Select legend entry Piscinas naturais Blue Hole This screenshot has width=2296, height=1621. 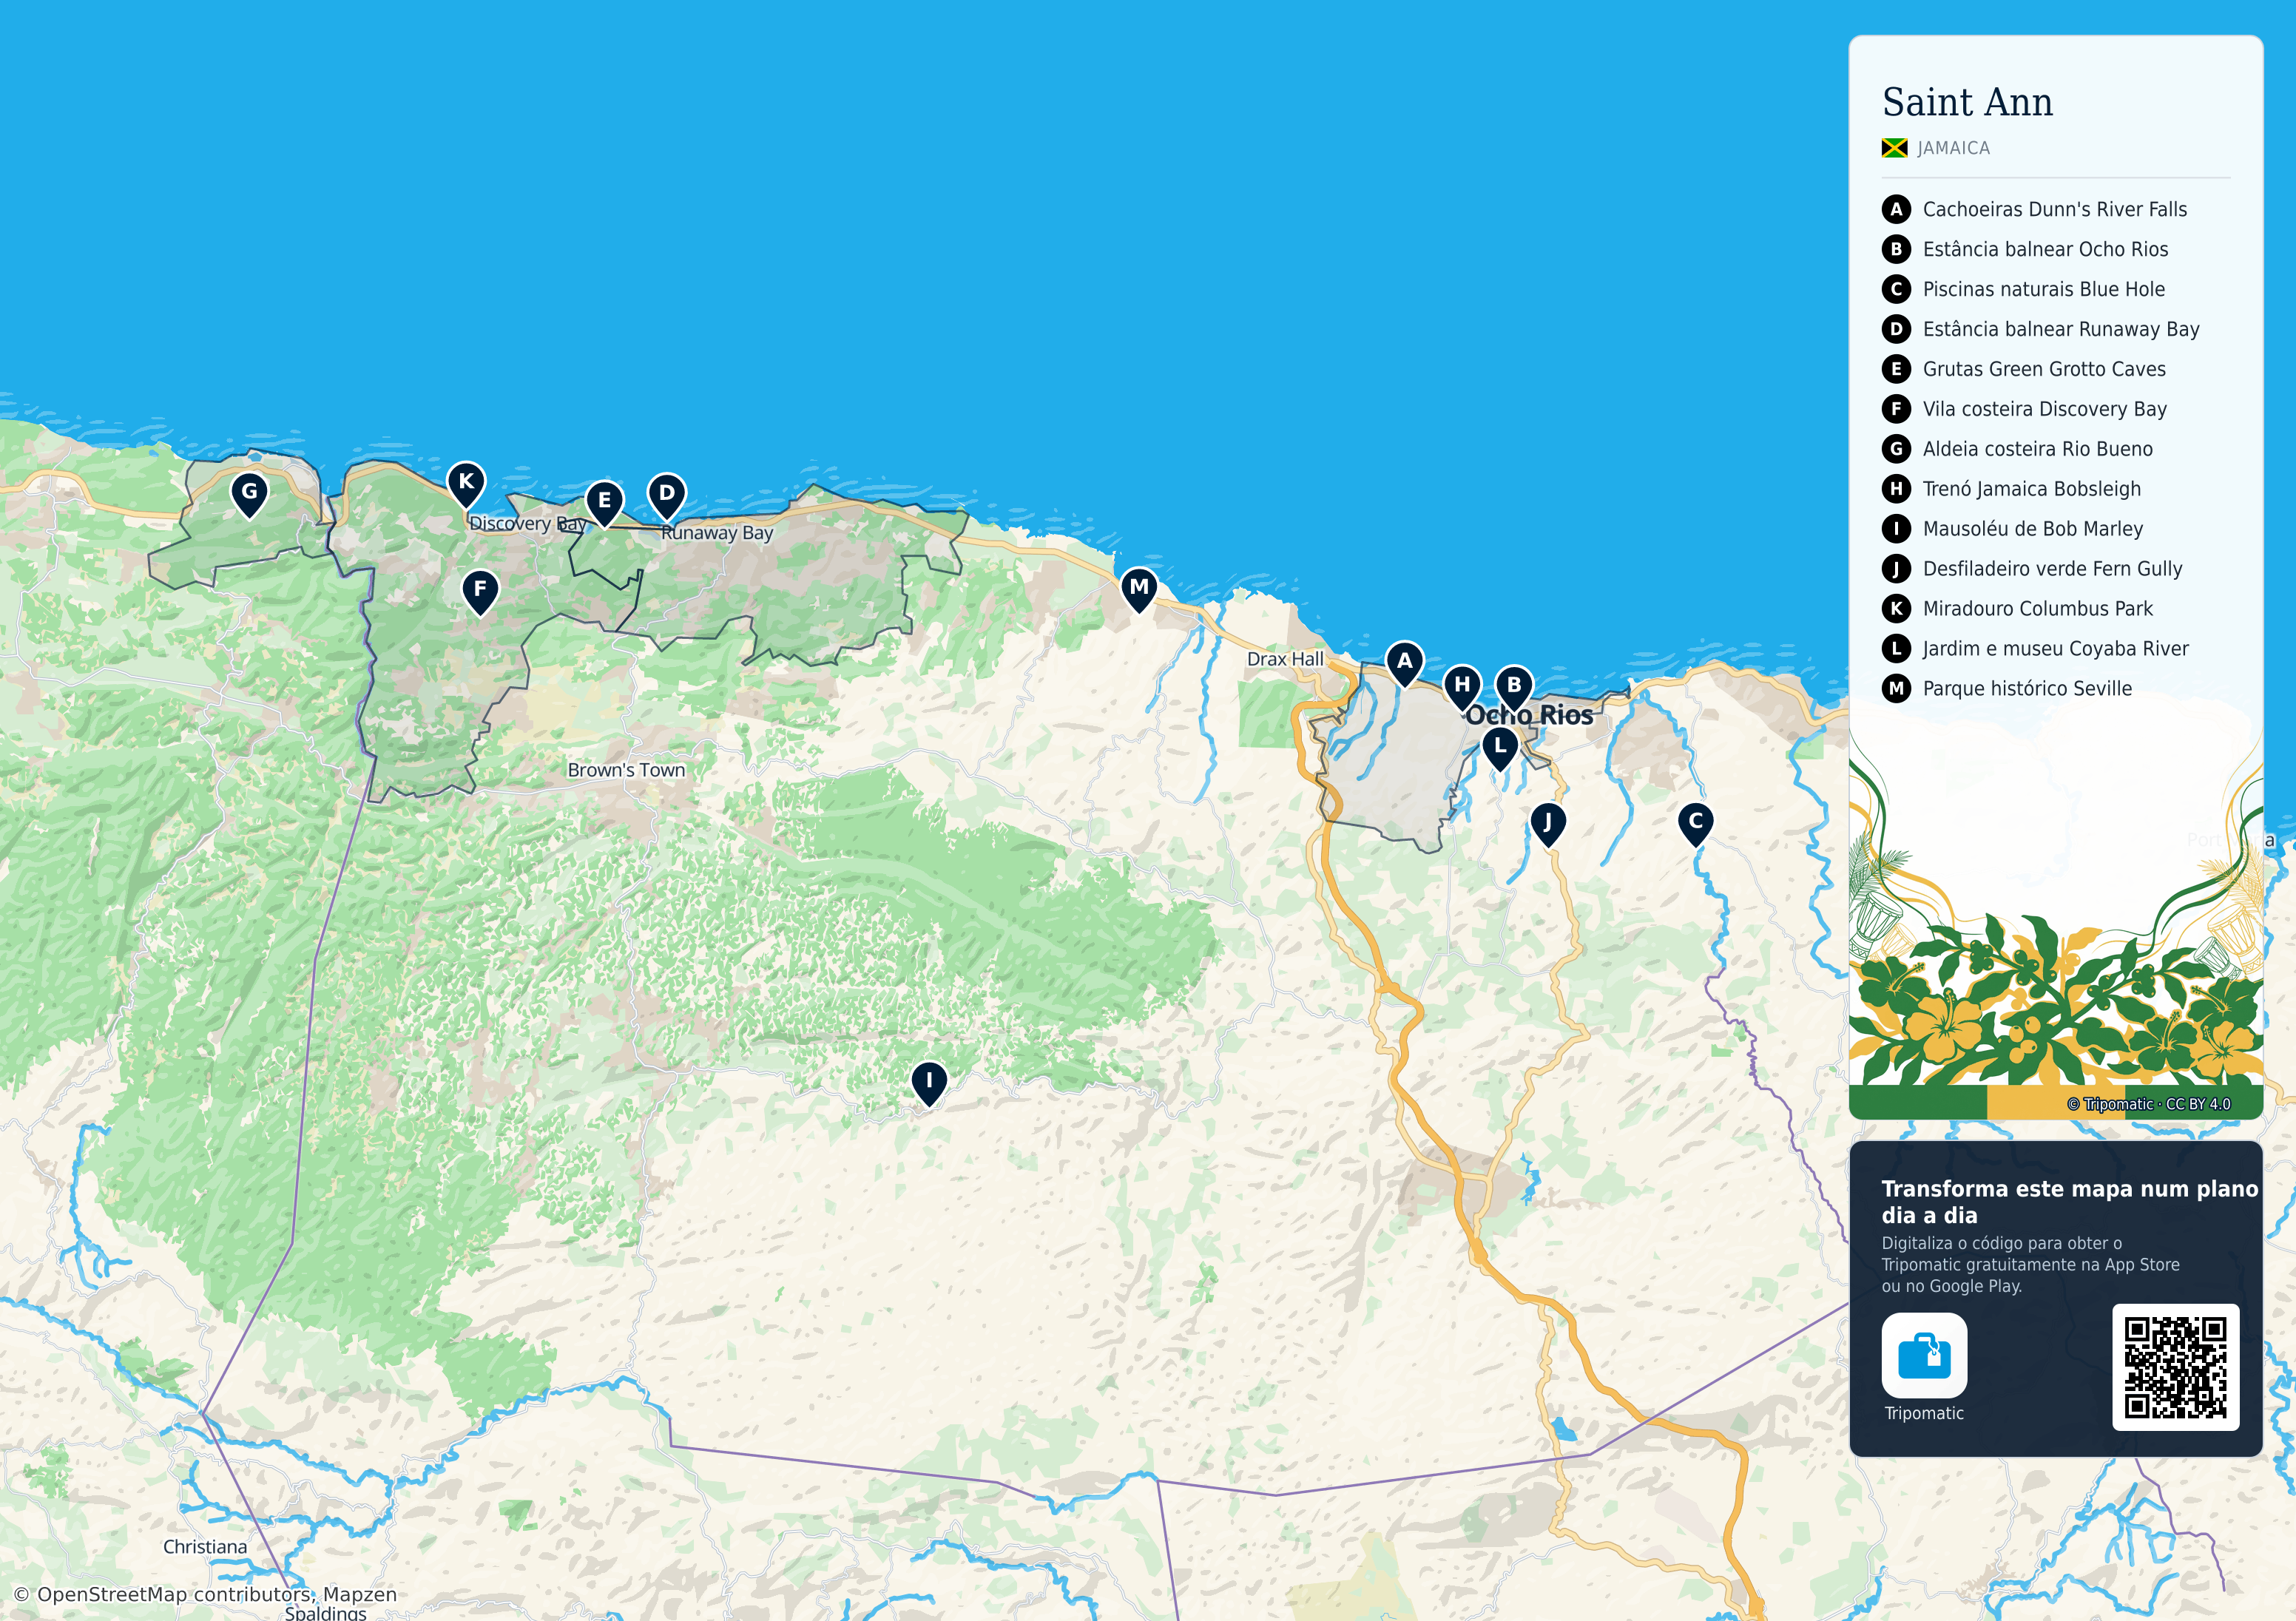[2023, 289]
